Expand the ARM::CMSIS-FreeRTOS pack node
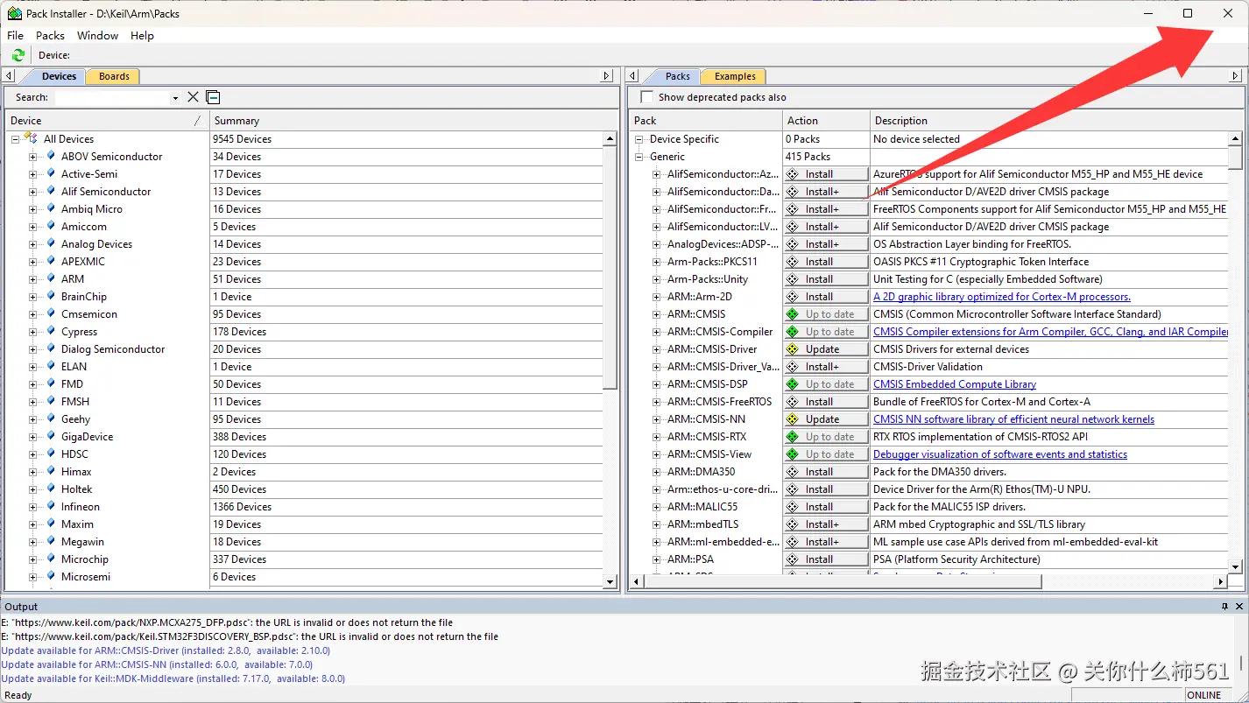Viewport: 1249px width, 703px height. [x=656, y=402]
